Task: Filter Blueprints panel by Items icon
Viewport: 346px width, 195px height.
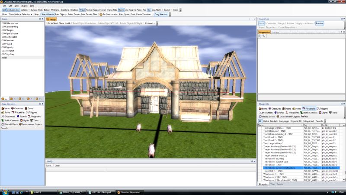Action: [263, 109]
